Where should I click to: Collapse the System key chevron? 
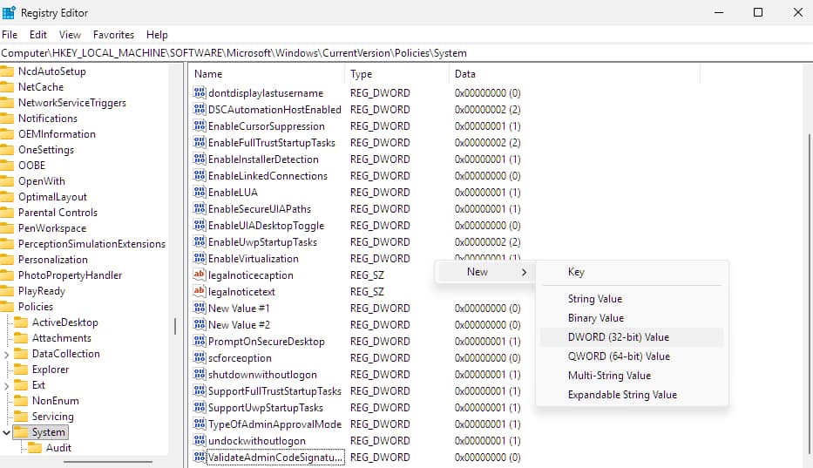click(6, 432)
